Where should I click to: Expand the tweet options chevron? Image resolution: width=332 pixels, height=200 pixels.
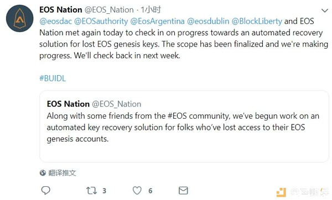[x=325, y=10]
